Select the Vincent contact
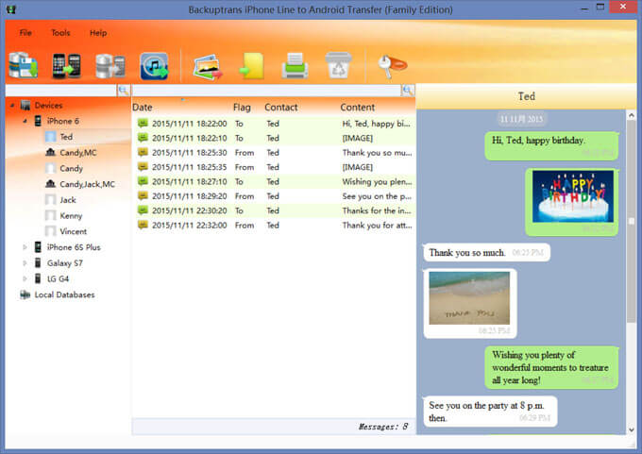This screenshot has width=642, height=454. [73, 231]
